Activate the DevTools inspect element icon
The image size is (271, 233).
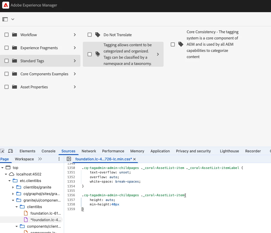[x=2, y=151]
